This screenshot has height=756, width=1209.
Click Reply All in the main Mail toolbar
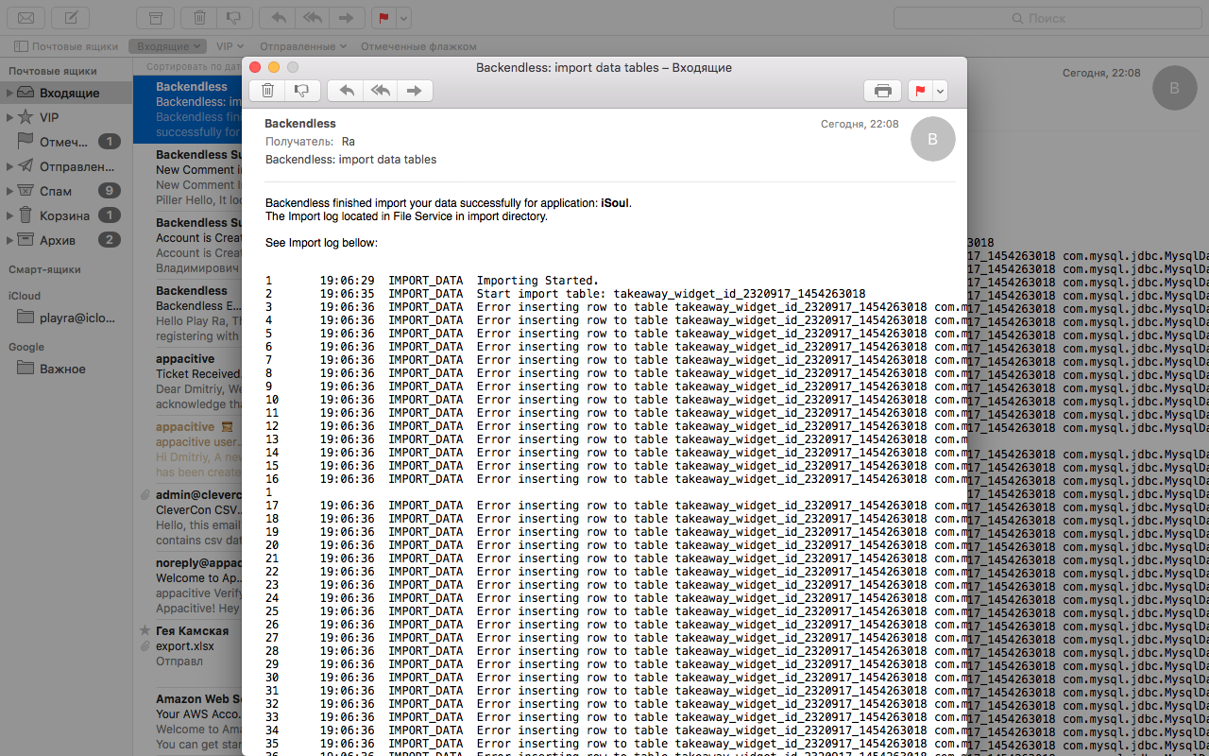(x=312, y=18)
